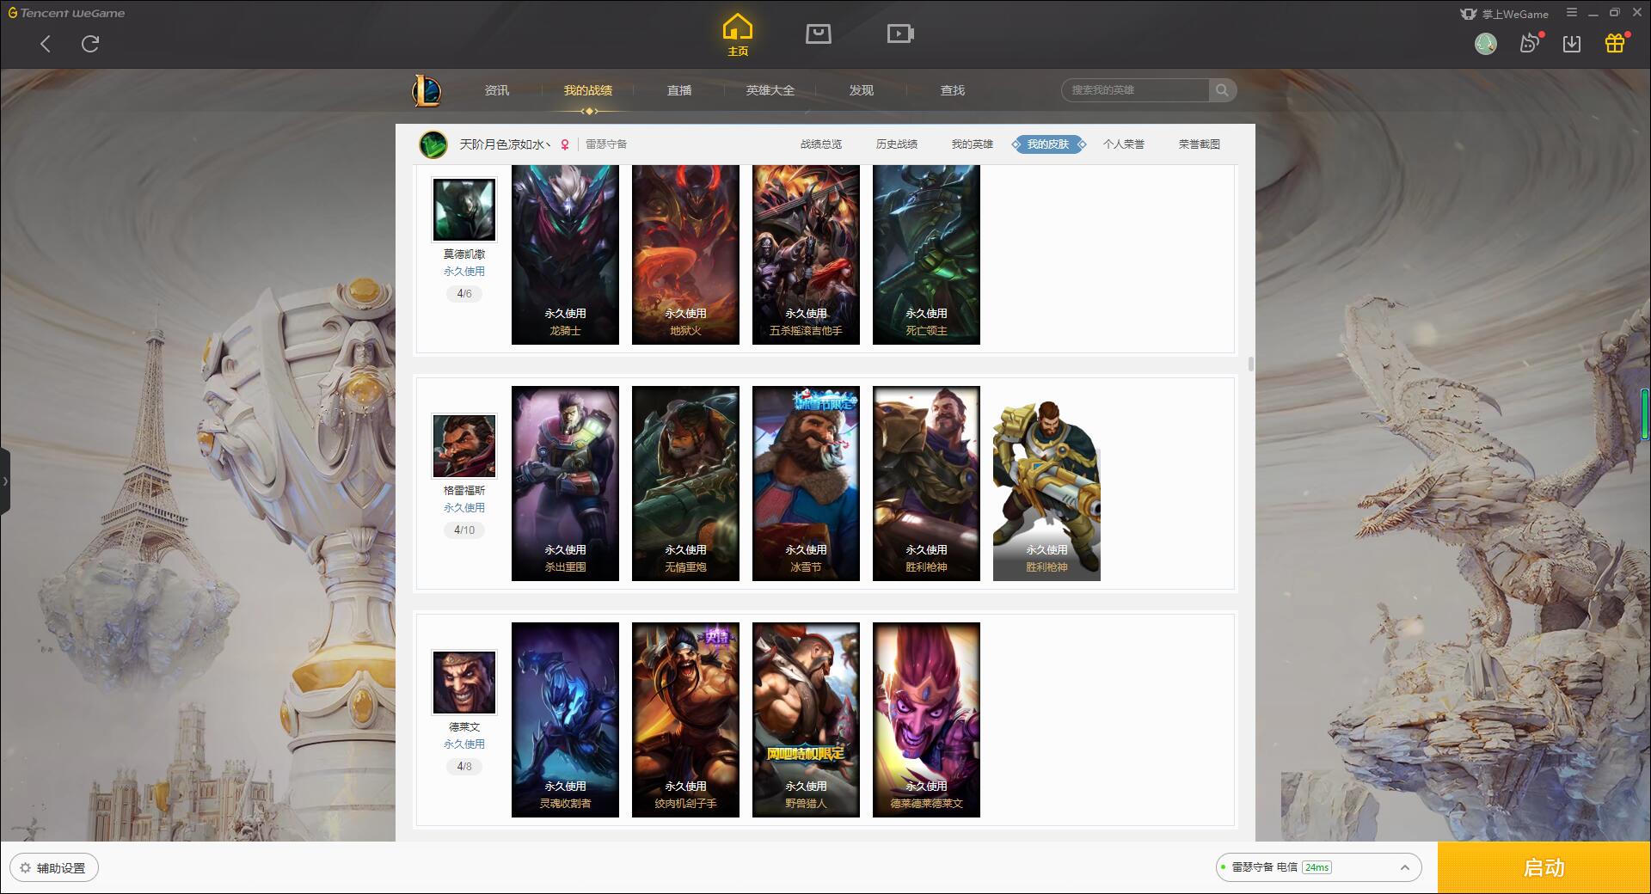The height and width of the screenshot is (894, 1651).
Task: Click the 永久使用 link under 格雷福斯
Action: pos(464,508)
